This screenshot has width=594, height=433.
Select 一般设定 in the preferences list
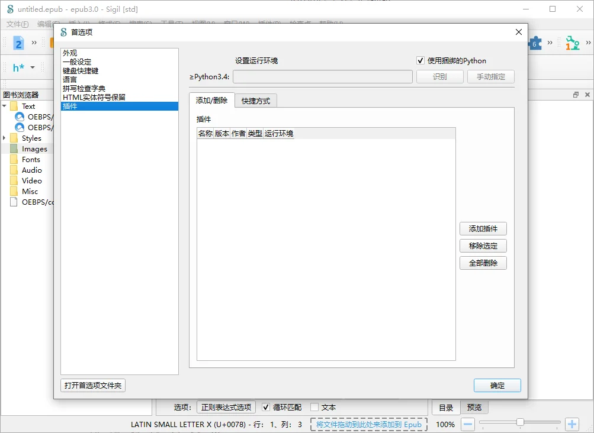[119, 62]
